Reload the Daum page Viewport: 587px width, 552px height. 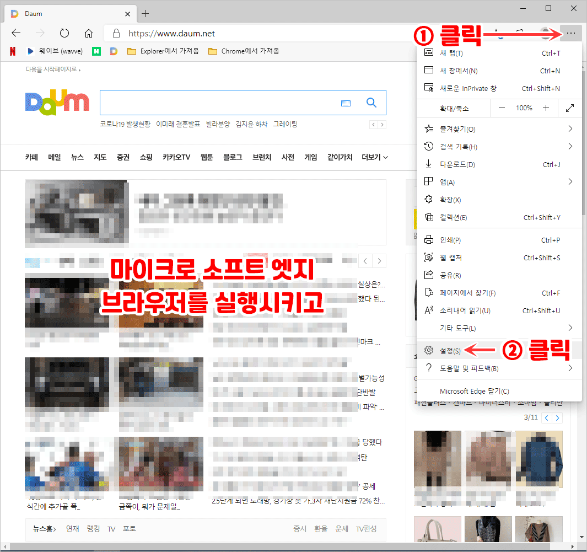click(x=64, y=33)
